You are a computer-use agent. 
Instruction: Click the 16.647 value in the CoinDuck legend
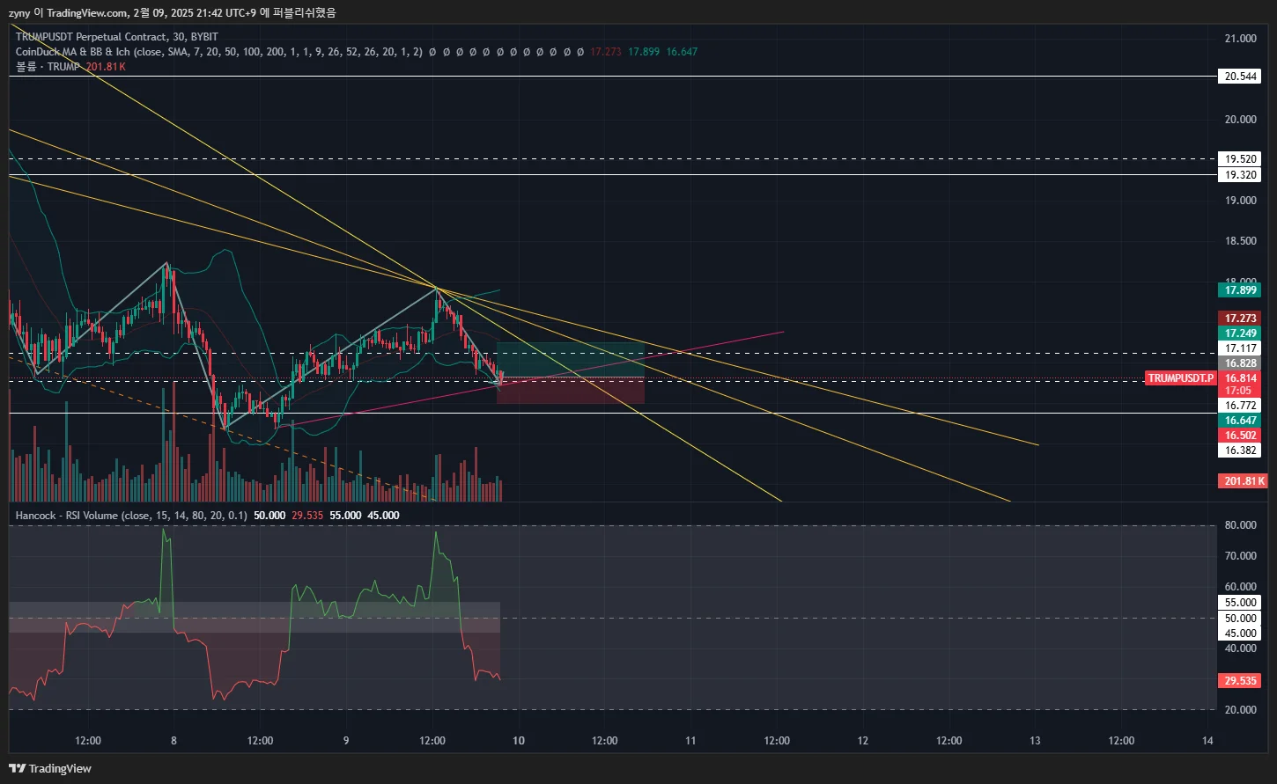point(682,52)
